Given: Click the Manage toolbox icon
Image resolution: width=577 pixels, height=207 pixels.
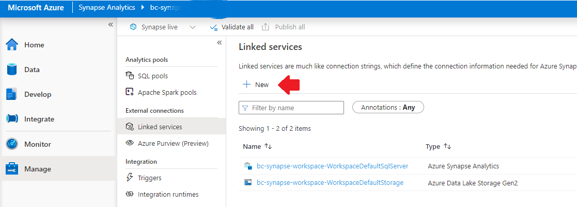Looking at the screenshot, I should click(x=12, y=169).
